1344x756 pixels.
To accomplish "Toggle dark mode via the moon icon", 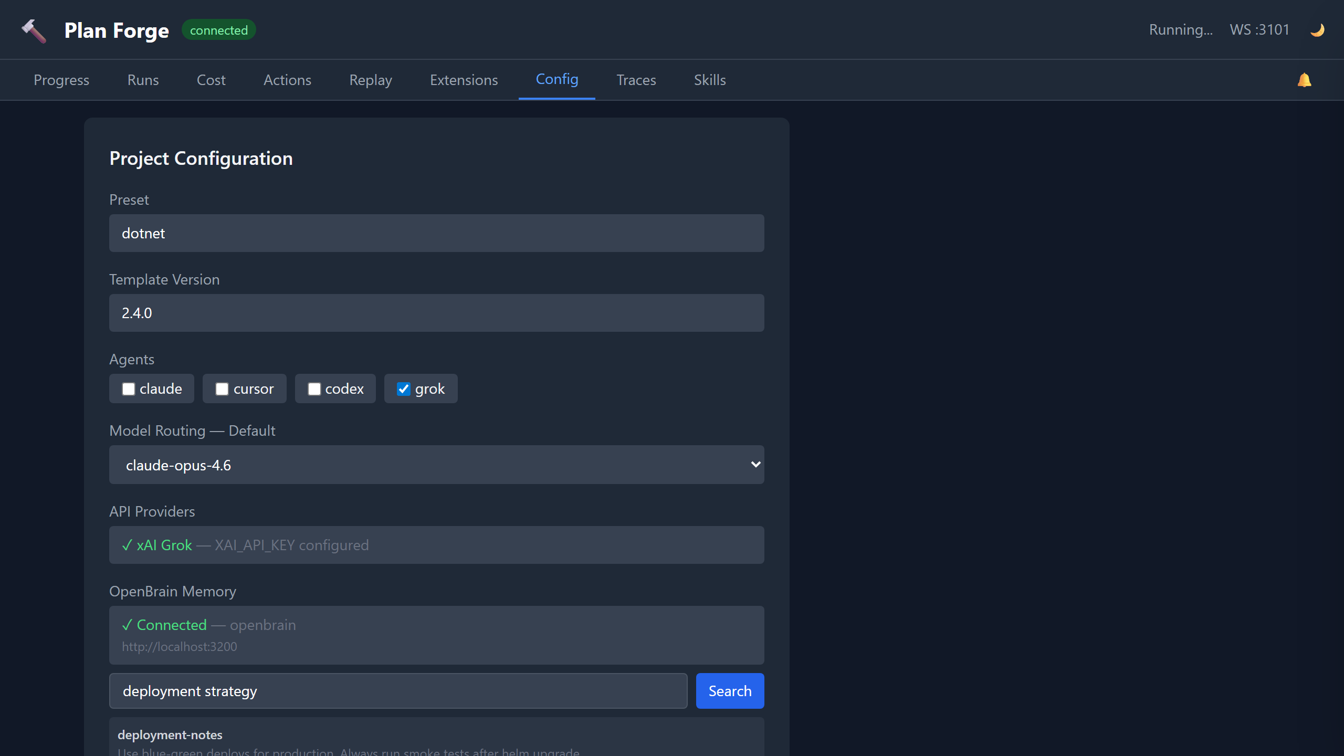I will click(1317, 29).
